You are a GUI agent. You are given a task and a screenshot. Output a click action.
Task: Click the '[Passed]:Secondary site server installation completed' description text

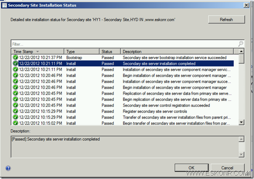click(56, 139)
